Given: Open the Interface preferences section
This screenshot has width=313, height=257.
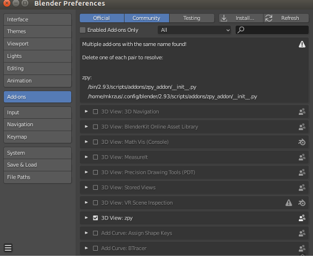Looking at the screenshot, I should [38, 19].
